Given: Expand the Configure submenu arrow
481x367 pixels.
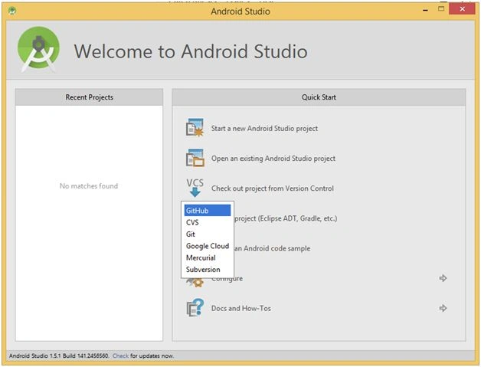Looking at the screenshot, I should (443, 278).
